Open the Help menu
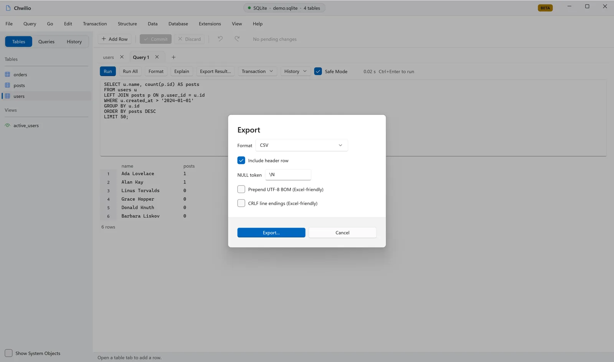 coord(257,24)
